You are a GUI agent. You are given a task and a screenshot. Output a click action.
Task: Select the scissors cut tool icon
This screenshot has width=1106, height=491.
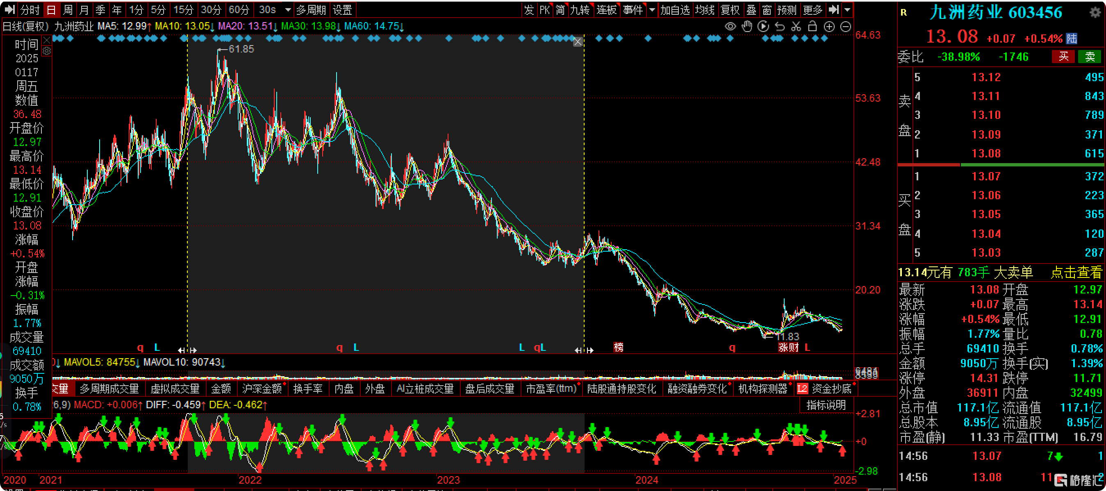pos(796,27)
